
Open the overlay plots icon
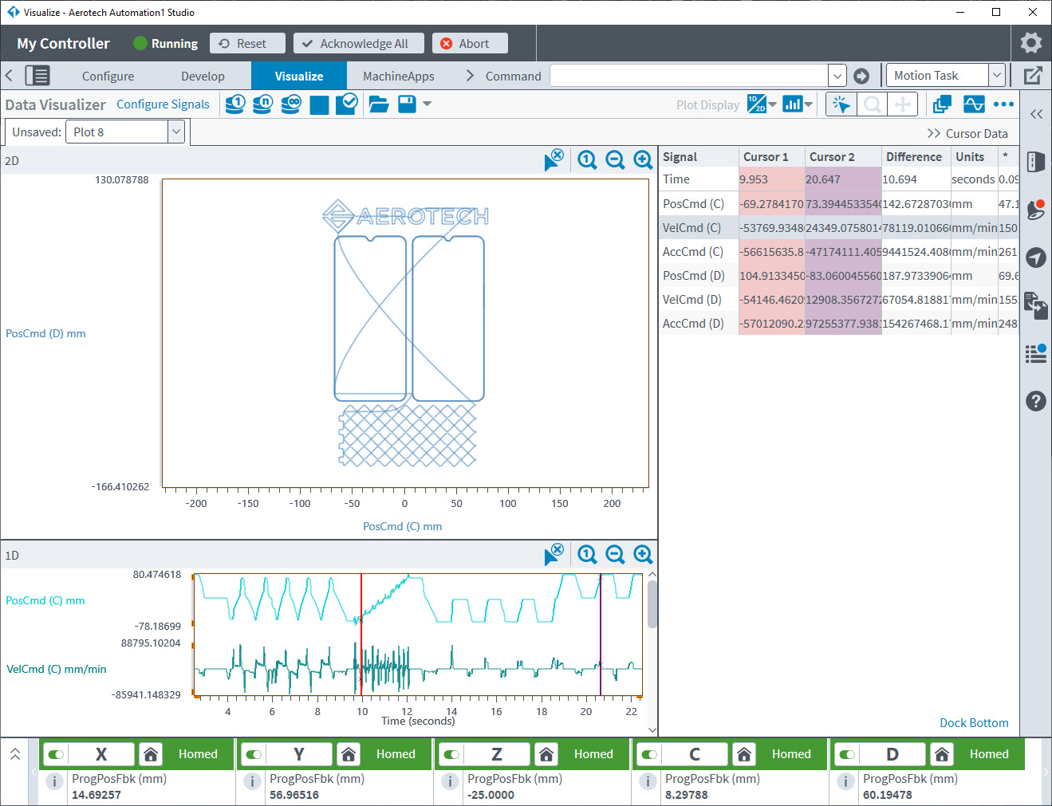(x=942, y=104)
